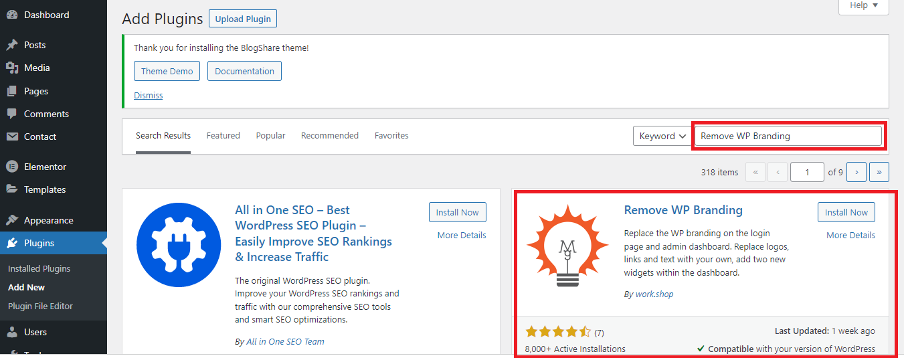904x358 pixels.
Task: Expand the Help tab at top right
Action: [x=864, y=5]
